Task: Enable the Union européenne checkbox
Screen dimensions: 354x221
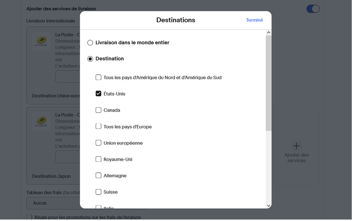Action: 99,143
